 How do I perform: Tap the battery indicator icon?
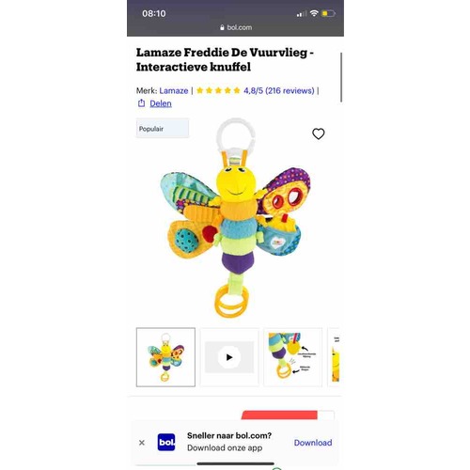pyautogui.click(x=328, y=13)
